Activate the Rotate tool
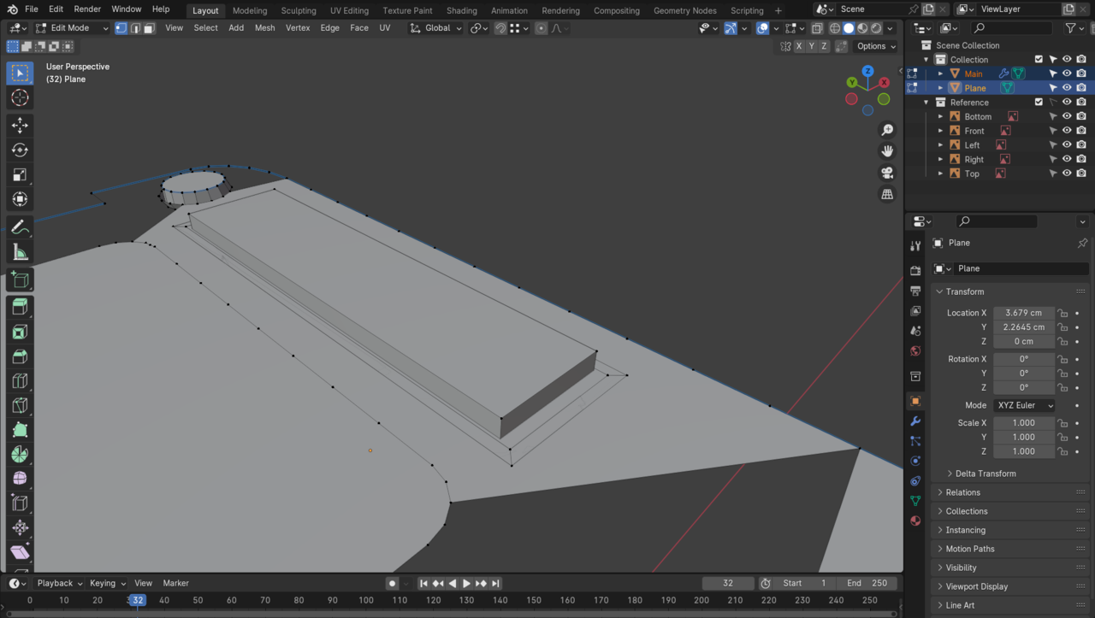The image size is (1095, 618). [x=20, y=150]
